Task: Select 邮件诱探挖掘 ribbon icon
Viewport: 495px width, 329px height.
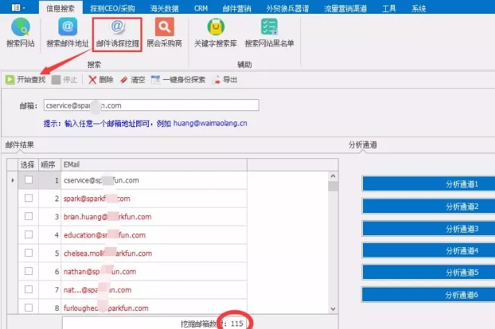Action: pos(117,32)
